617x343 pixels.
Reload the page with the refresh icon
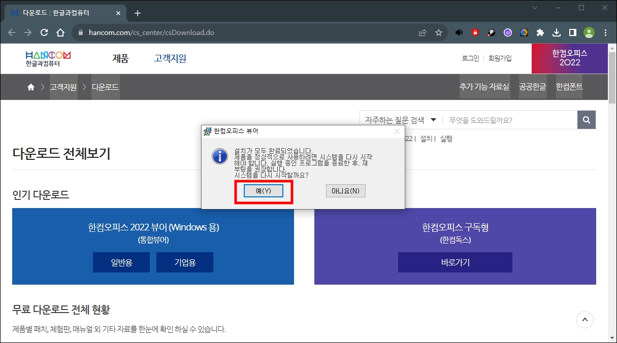click(x=44, y=32)
